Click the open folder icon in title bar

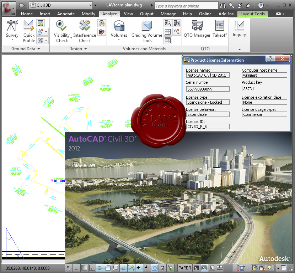(x=22, y=5)
